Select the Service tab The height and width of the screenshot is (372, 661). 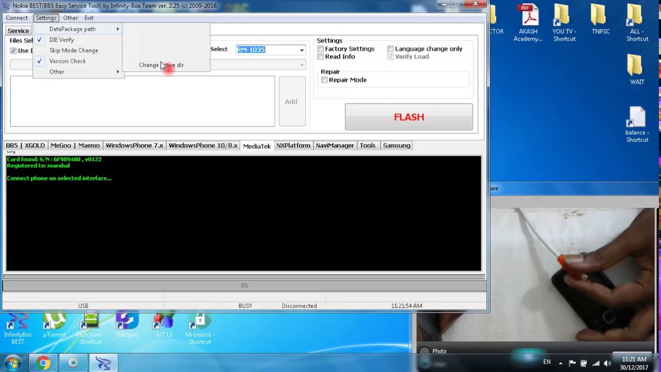click(18, 31)
